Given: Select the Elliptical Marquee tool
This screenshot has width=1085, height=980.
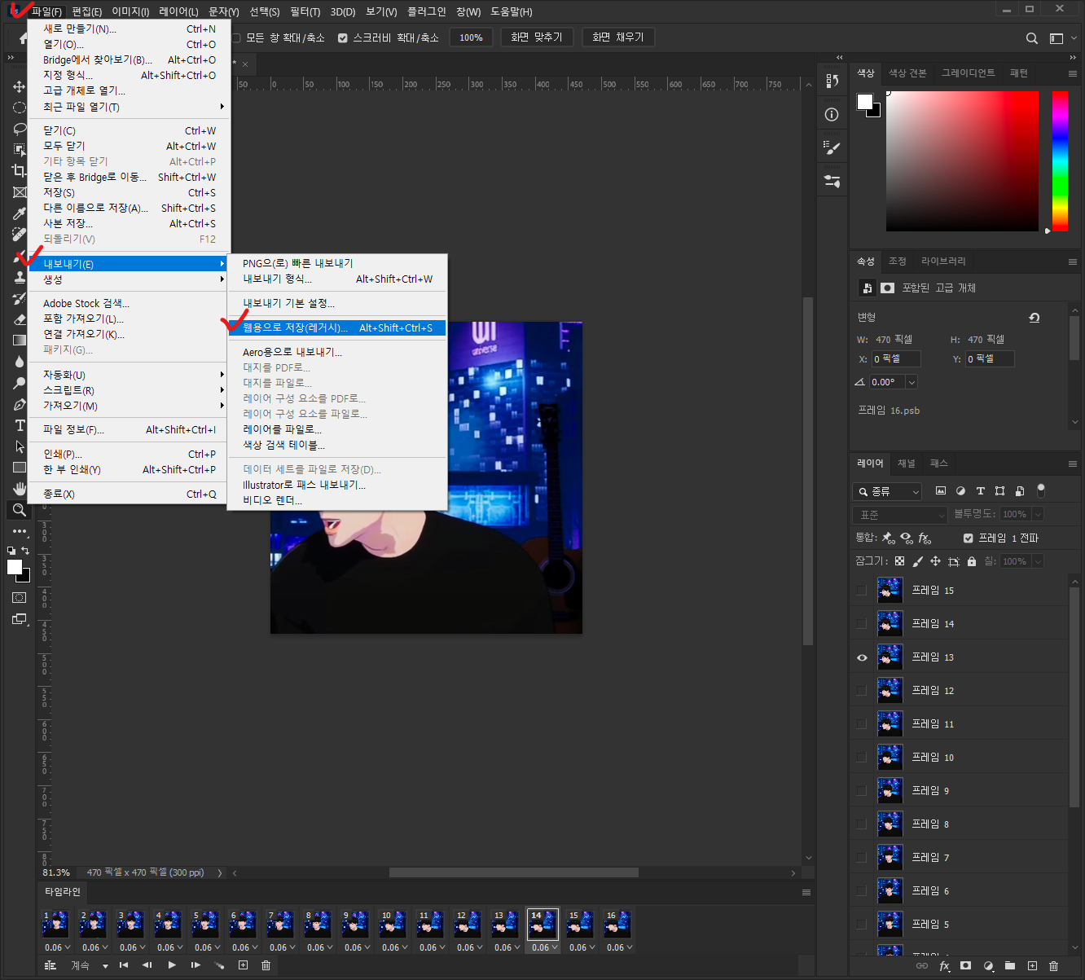Looking at the screenshot, I should click(x=19, y=108).
